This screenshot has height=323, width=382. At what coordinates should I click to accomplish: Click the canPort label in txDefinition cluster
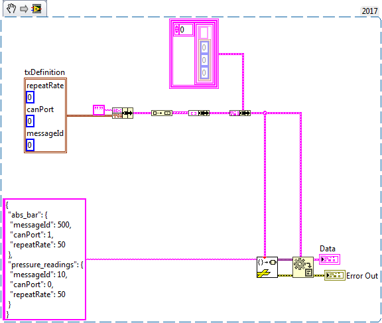(40, 109)
